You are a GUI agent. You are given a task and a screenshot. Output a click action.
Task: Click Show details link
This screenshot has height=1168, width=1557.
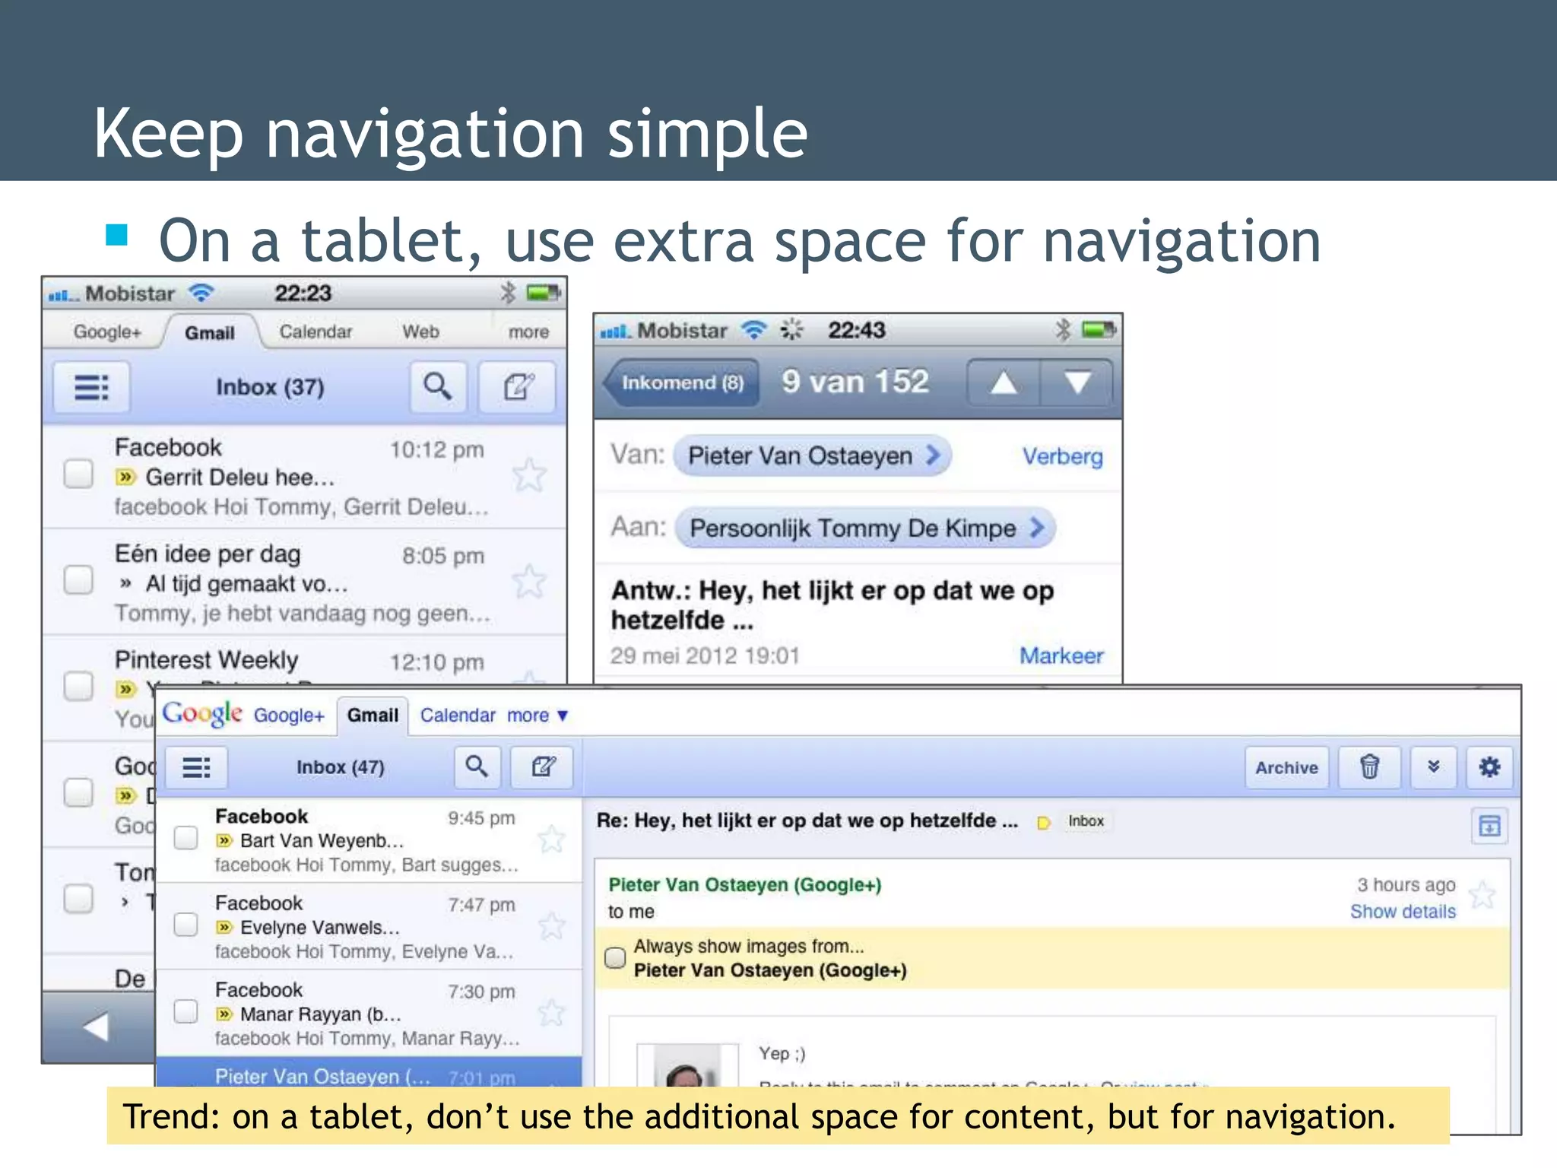[x=1403, y=912]
